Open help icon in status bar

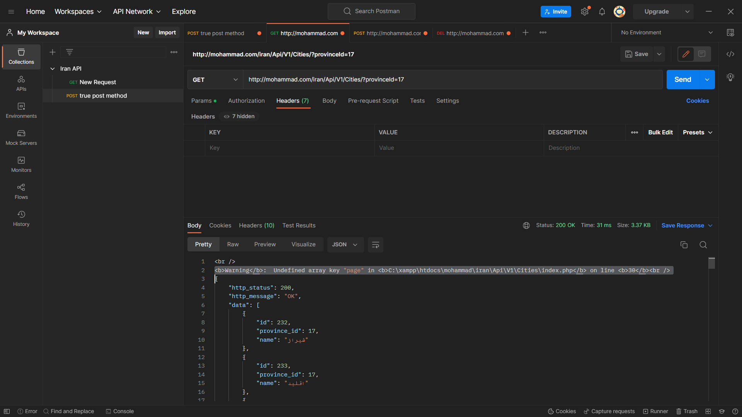tap(735, 411)
